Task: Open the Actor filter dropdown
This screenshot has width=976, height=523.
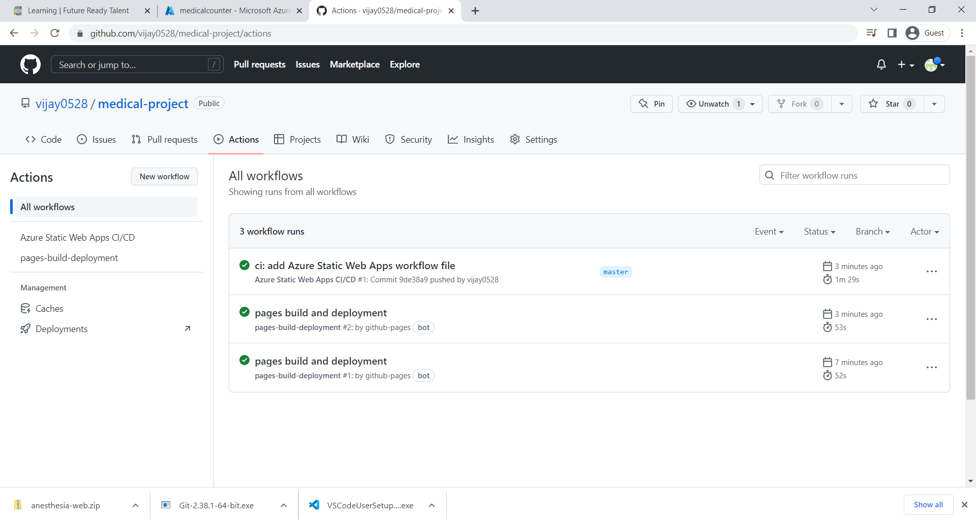Action: click(x=925, y=232)
